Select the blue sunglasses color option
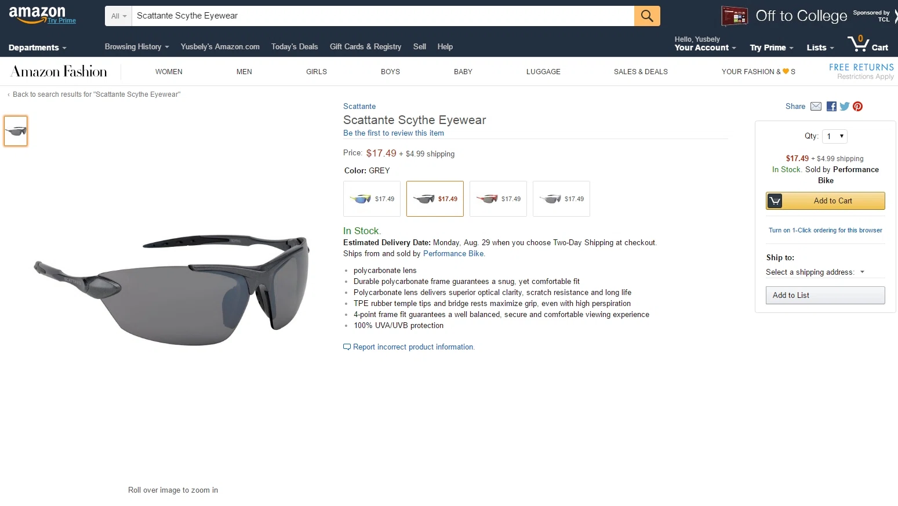The height and width of the screenshot is (506, 898). tap(372, 199)
